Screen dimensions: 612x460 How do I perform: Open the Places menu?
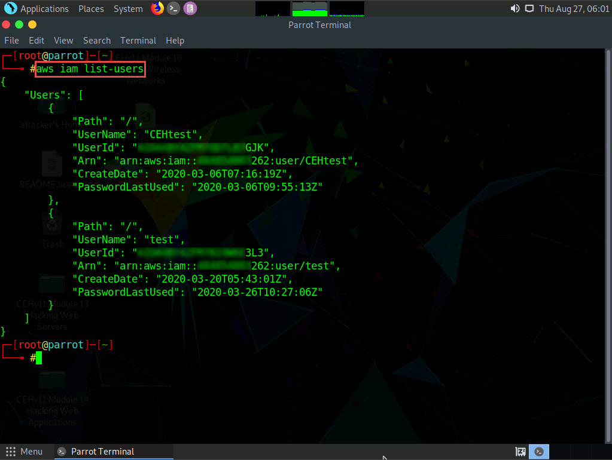pos(90,8)
